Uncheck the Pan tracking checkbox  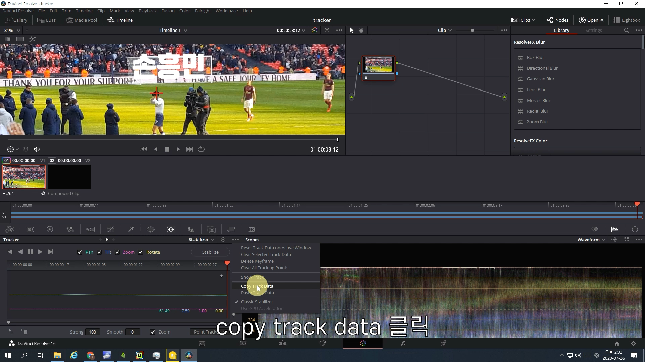click(80, 252)
